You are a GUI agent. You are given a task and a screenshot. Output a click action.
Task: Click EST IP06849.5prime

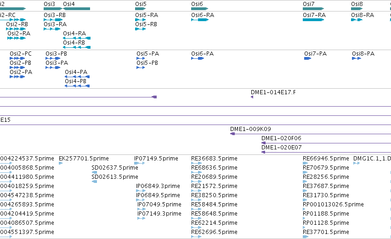pos(158,195)
